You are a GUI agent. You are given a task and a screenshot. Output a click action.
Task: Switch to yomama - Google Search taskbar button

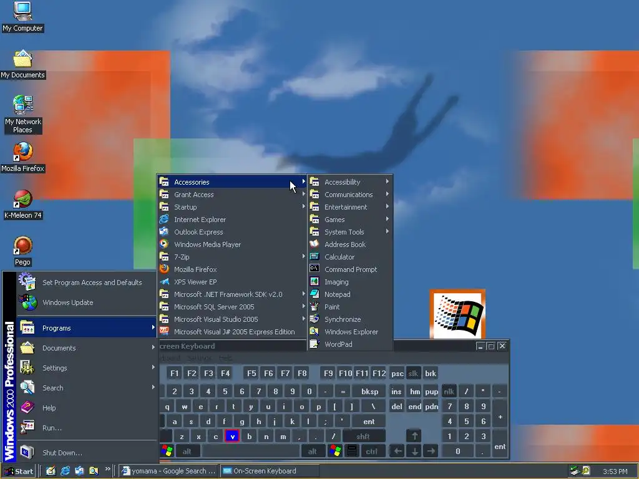coord(168,471)
